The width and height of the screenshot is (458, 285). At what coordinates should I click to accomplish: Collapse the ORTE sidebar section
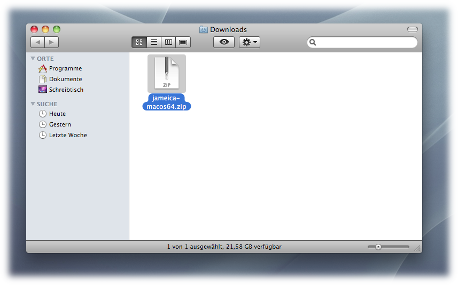click(x=33, y=59)
